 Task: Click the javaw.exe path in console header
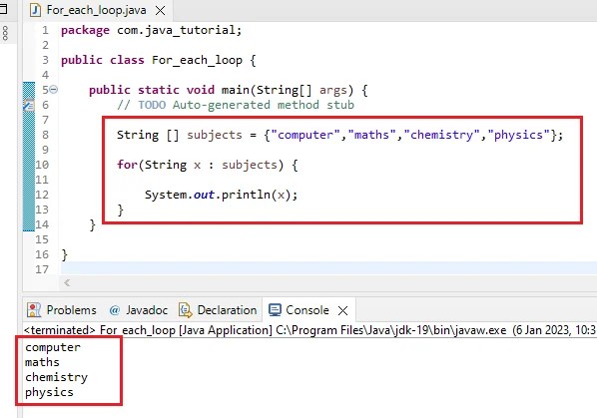391,330
